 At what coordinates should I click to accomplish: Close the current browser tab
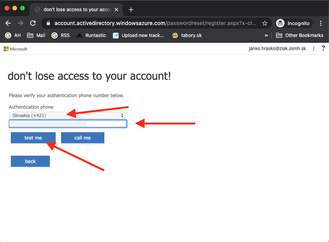click(x=116, y=10)
